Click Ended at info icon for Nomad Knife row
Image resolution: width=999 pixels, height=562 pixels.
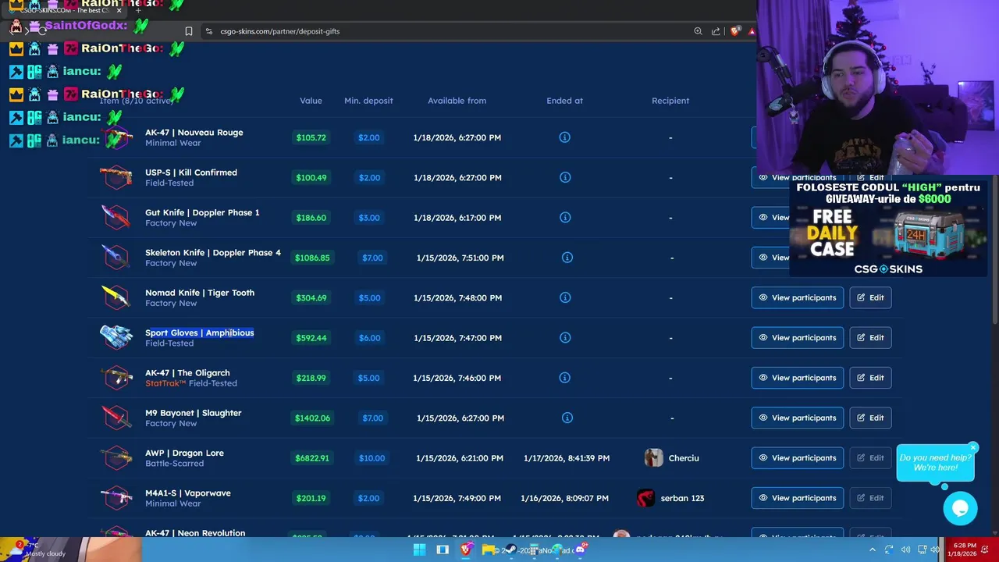pyautogui.click(x=564, y=297)
